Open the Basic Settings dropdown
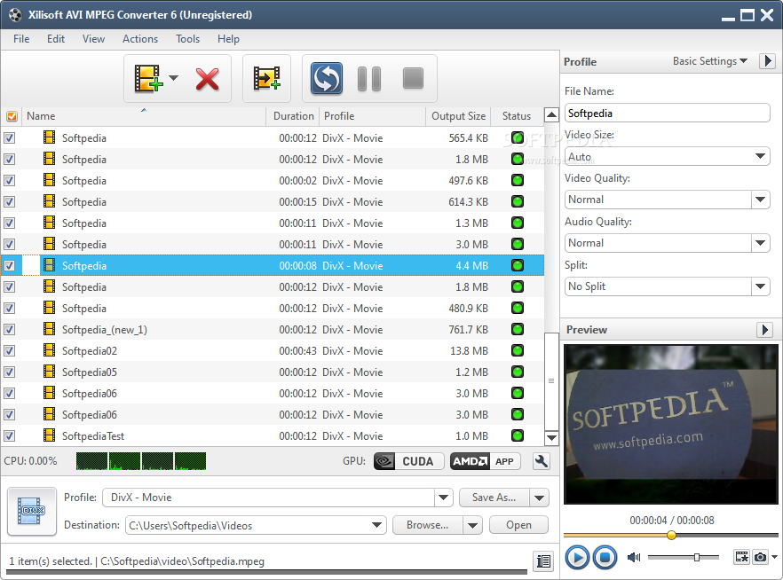The width and height of the screenshot is (783, 580). pos(709,61)
